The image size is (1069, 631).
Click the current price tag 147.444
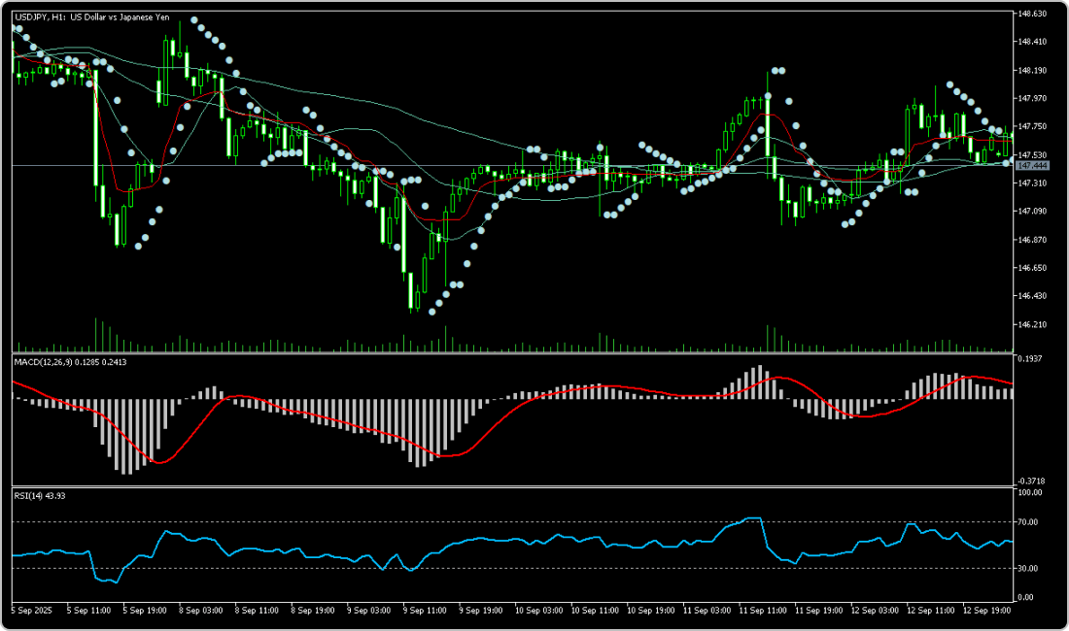pyautogui.click(x=1031, y=166)
